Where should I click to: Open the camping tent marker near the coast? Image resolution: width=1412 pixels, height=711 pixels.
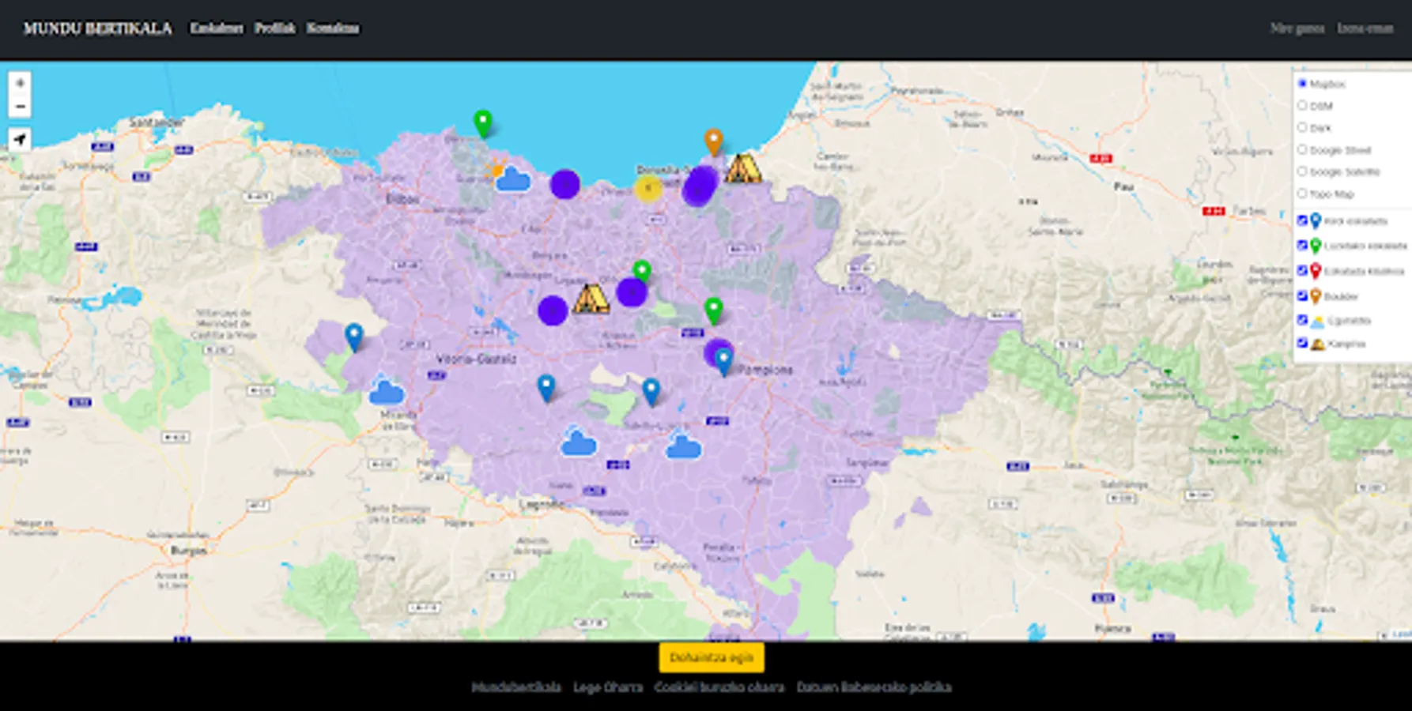click(x=742, y=169)
